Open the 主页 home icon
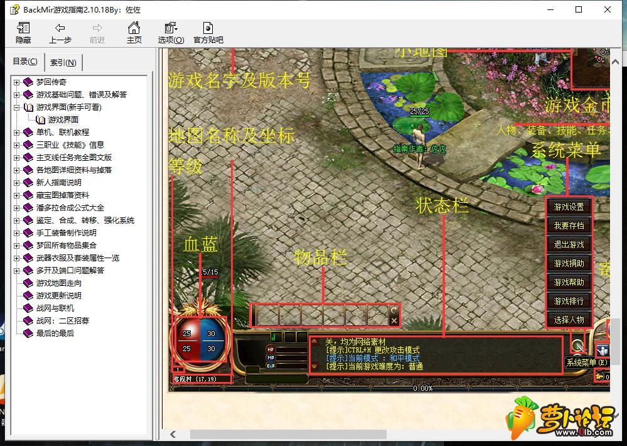 point(134,28)
